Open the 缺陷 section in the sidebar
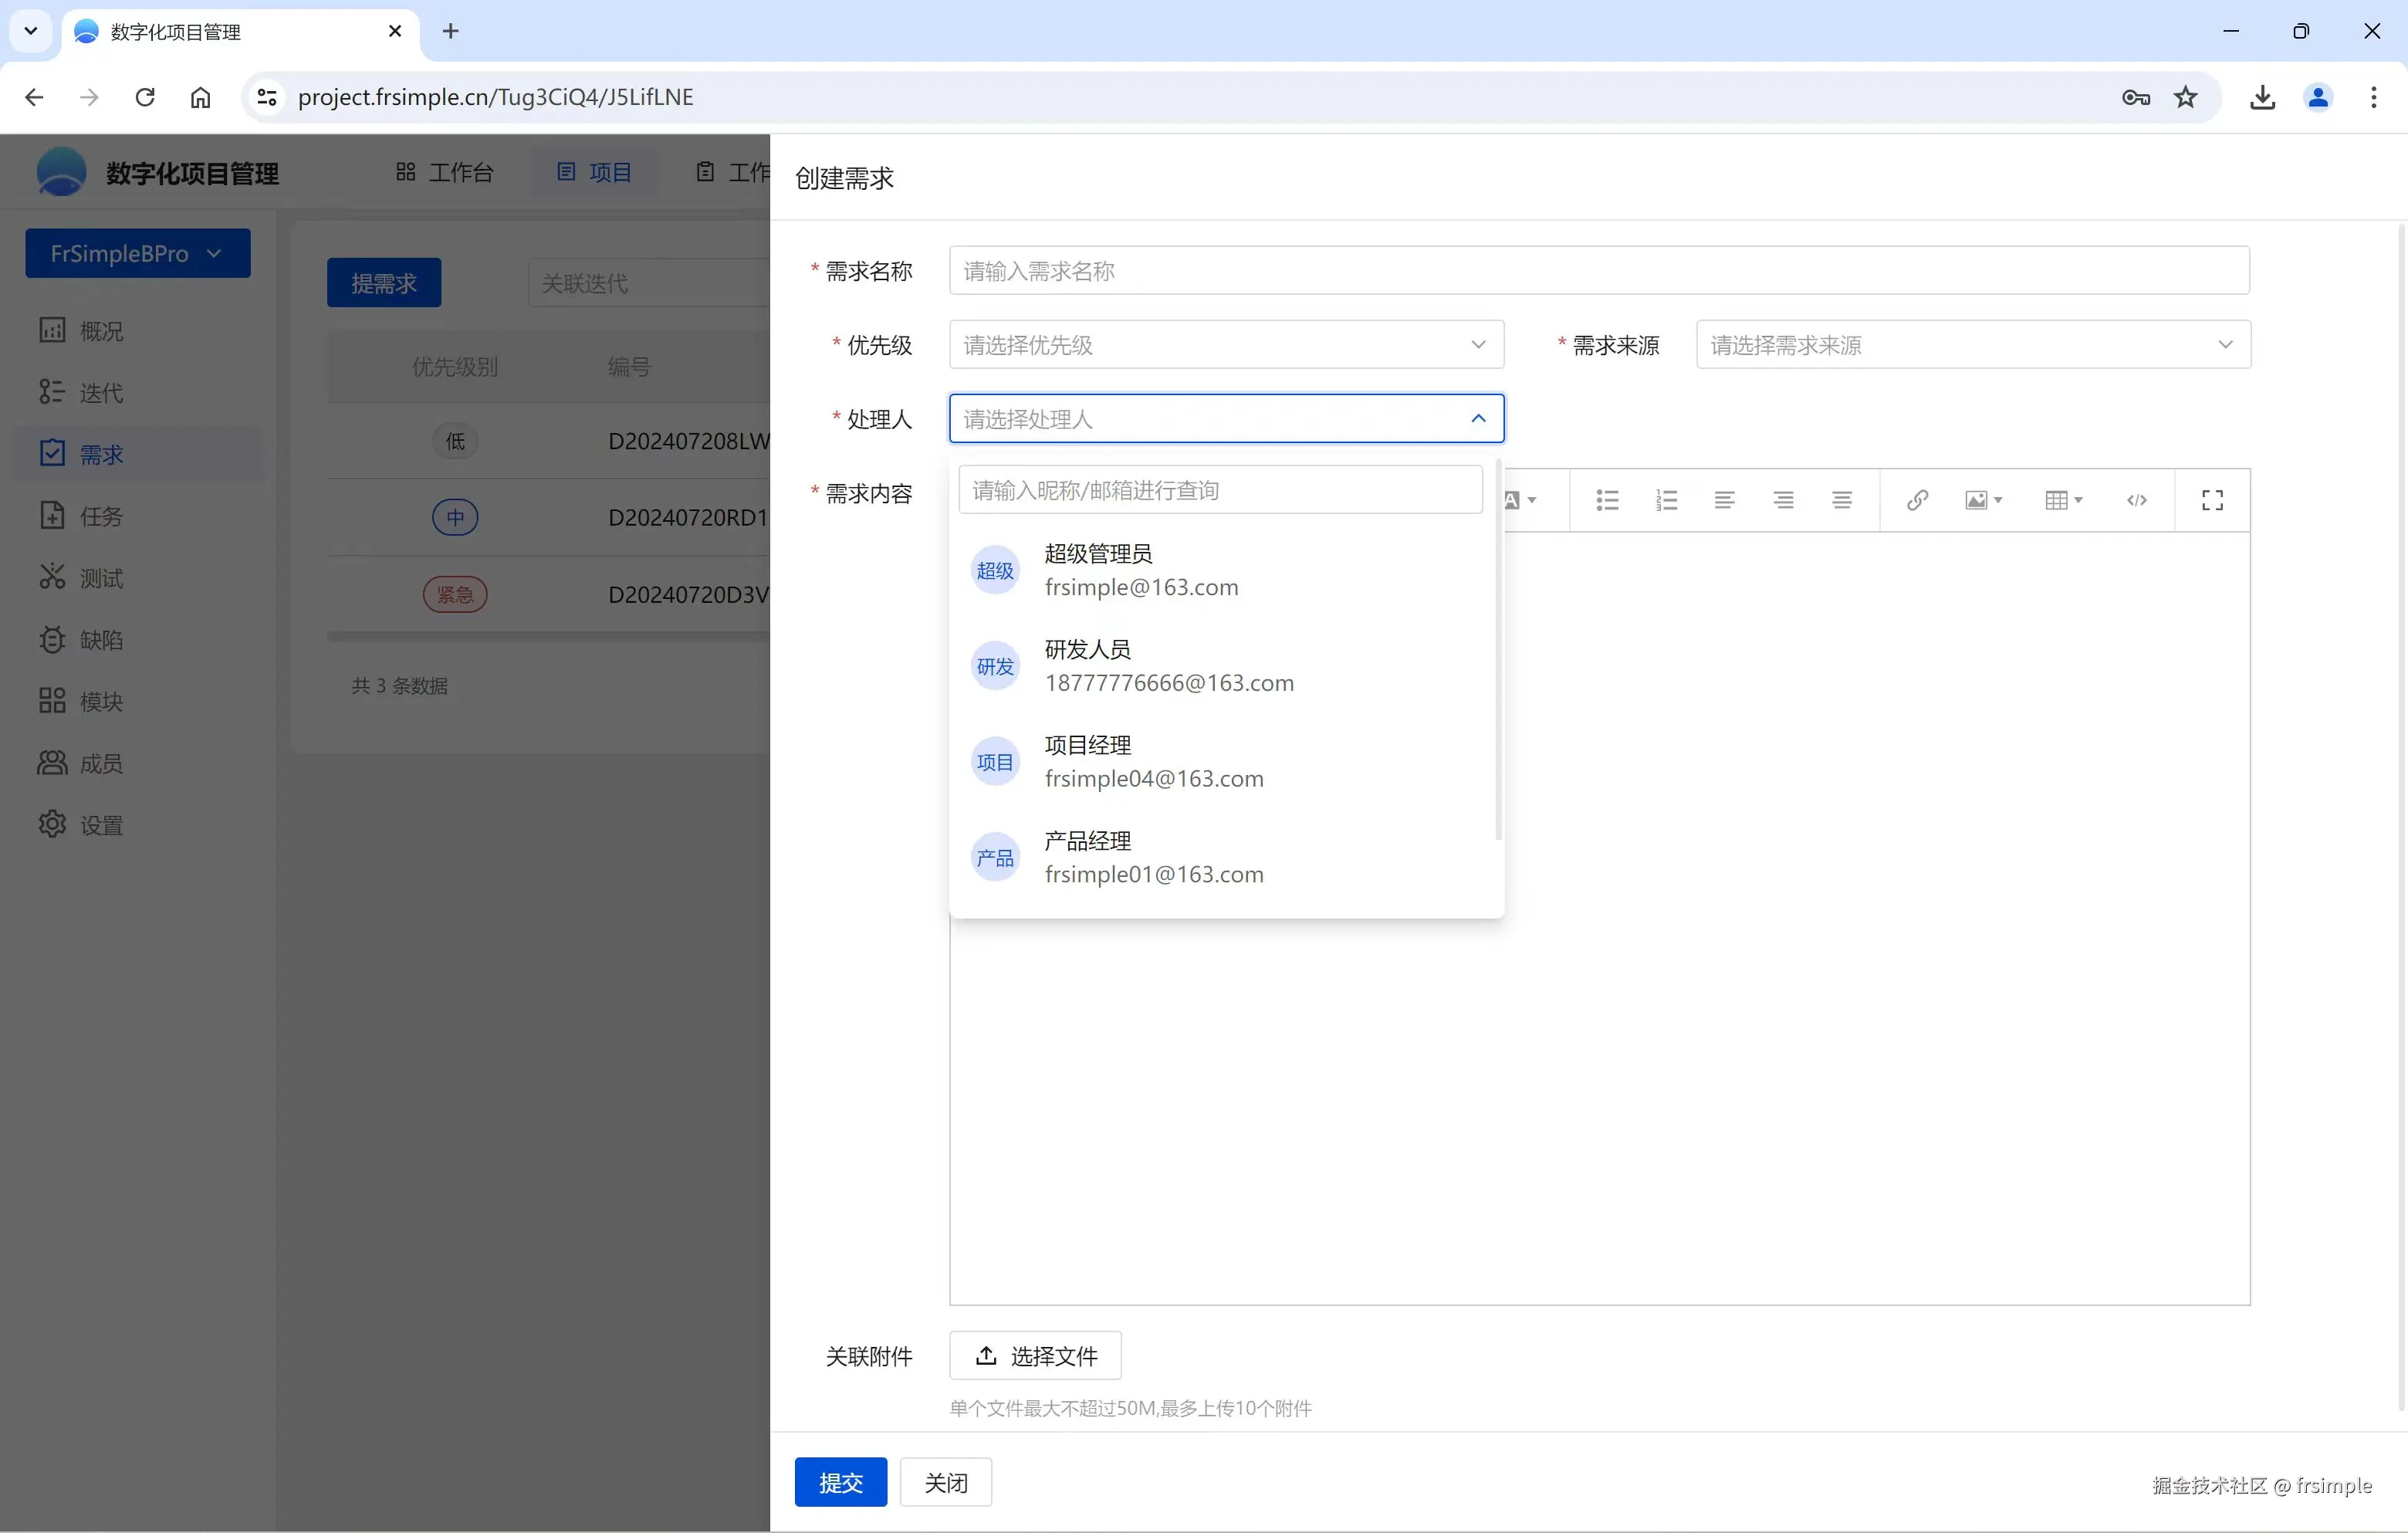 (x=103, y=639)
